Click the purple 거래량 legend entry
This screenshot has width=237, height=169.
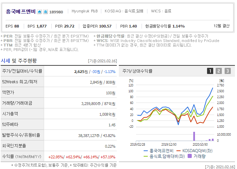[196, 156]
